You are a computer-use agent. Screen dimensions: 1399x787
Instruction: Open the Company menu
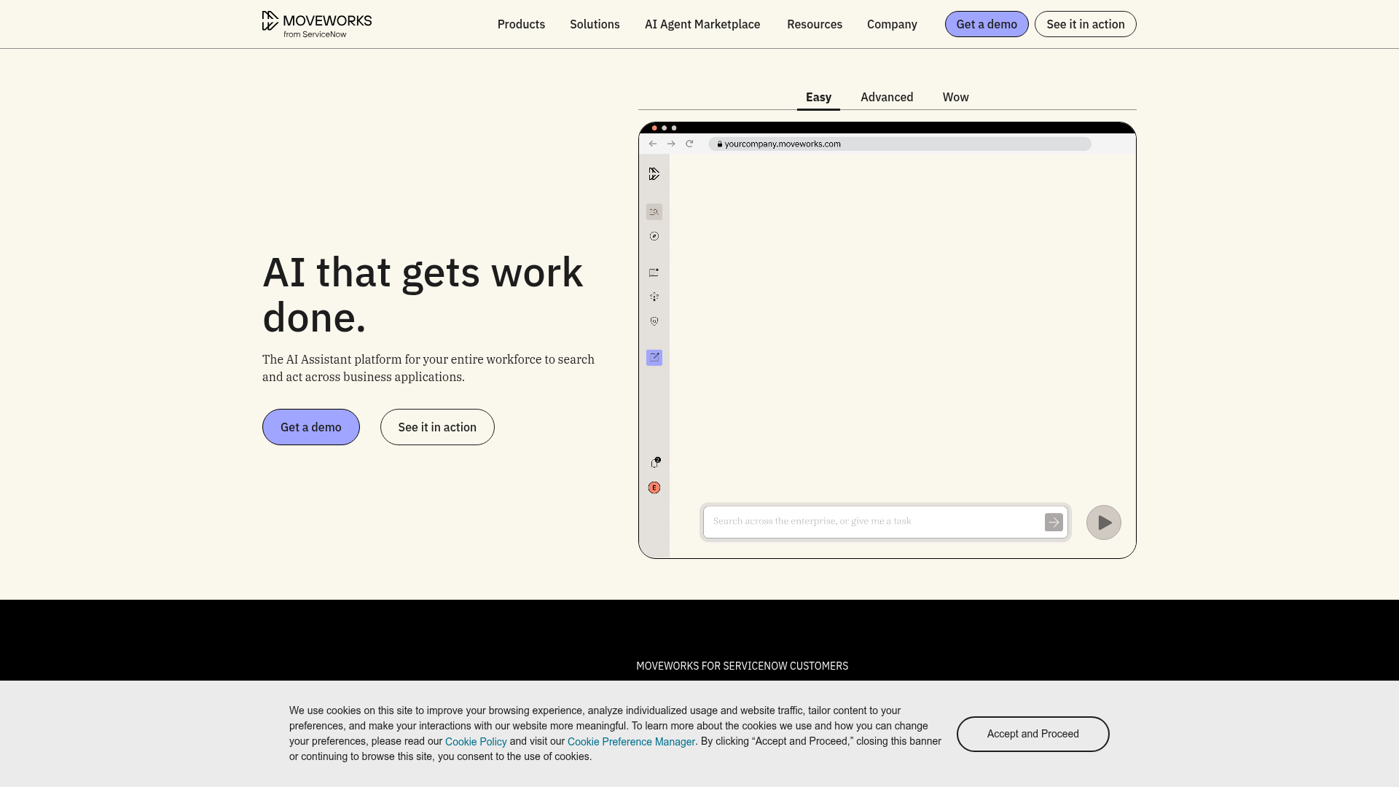click(x=892, y=24)
